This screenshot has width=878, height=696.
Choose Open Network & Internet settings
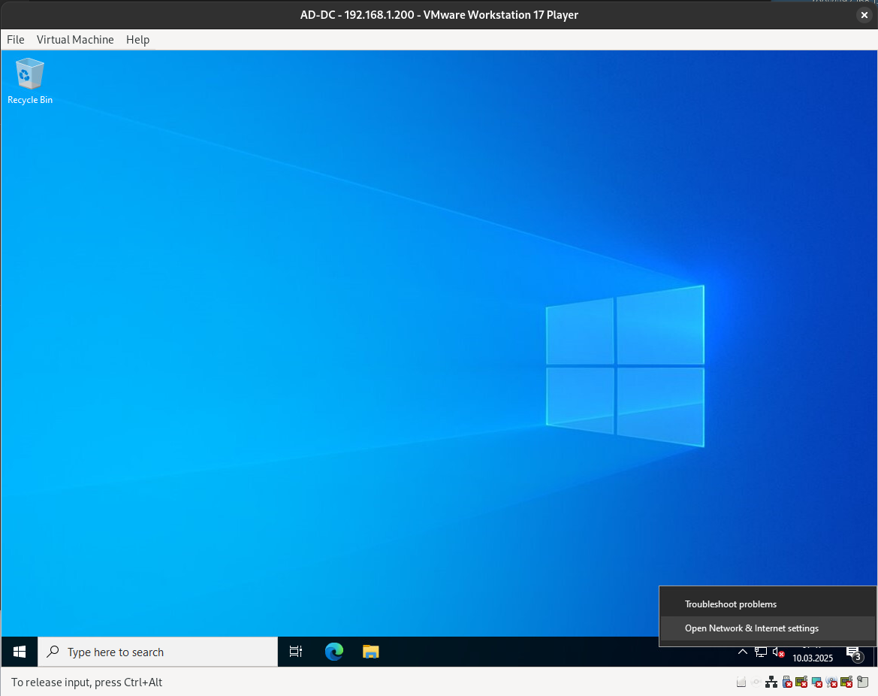751,628
